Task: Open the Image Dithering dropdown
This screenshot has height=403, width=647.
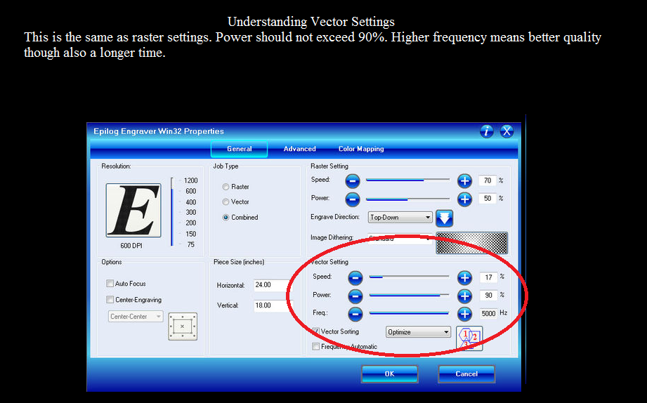Action: 400,238
